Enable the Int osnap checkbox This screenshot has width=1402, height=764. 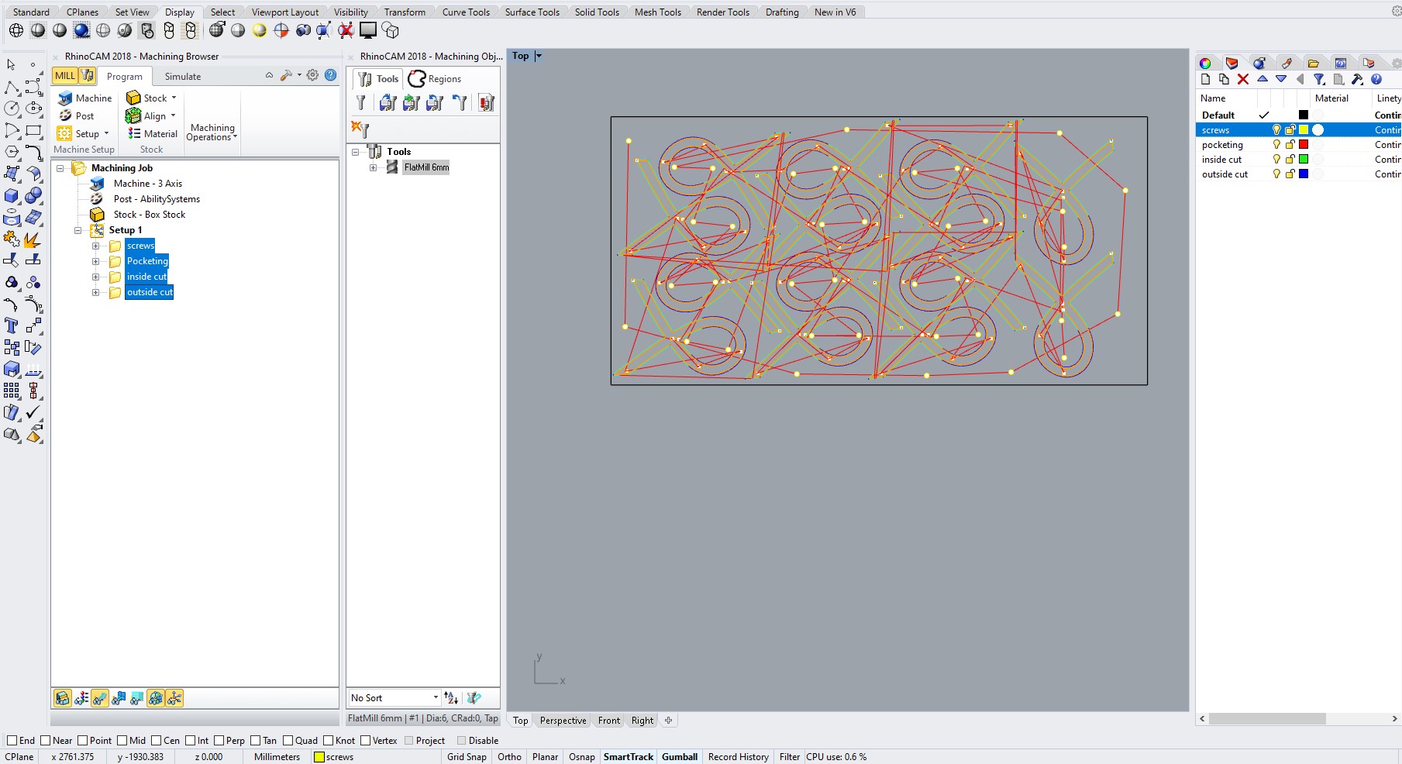tap(190, 741)
